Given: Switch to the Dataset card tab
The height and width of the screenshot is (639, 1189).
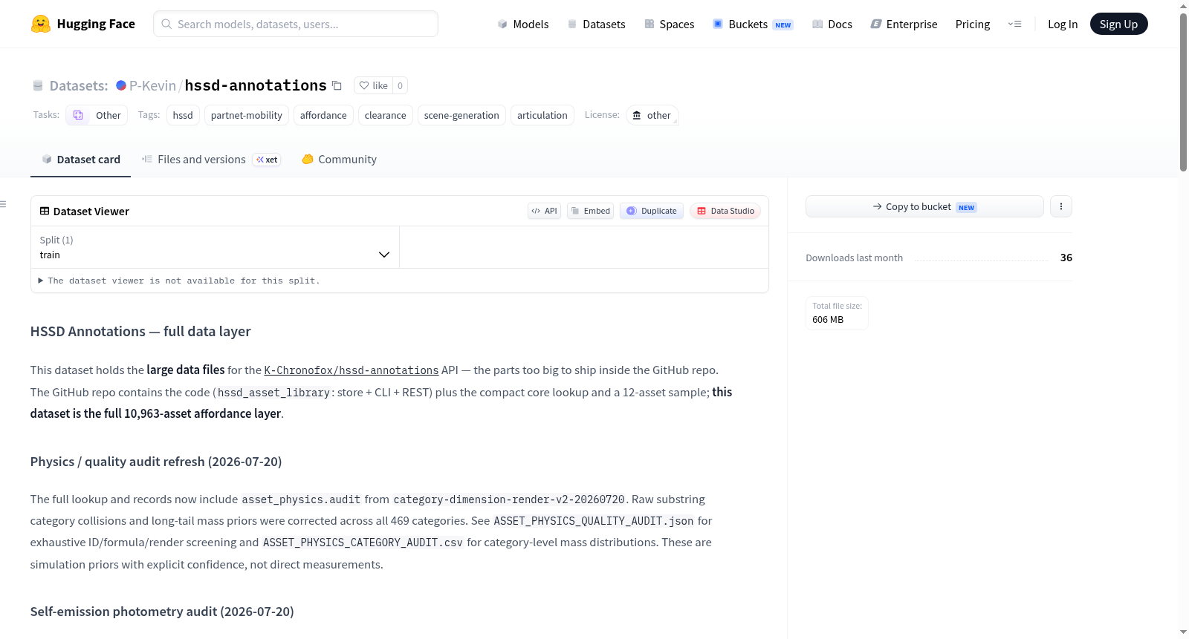Looking at the screenshot, I should point(81,160).
